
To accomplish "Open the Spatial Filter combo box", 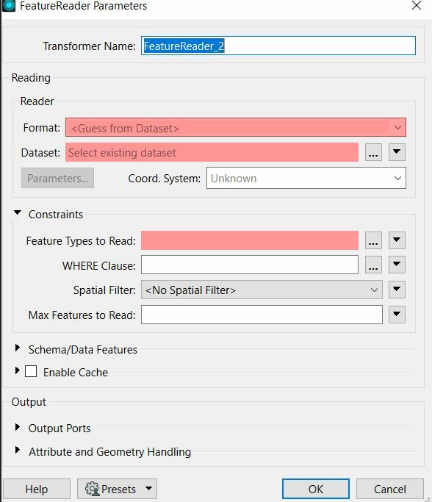I will click(x=262, y=290).
